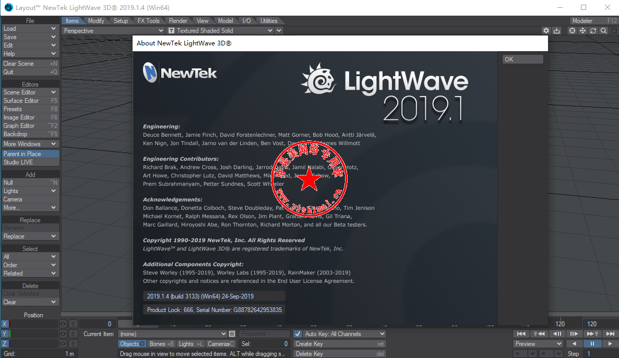The height and width of the screenshot is (358, 619).
Task: Switch selection mode to Lights
Action: point(191,344)
